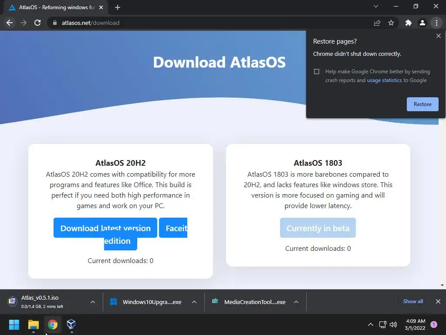Close the AtlasOS tab
446x335 pixels.
coord(101,7)
